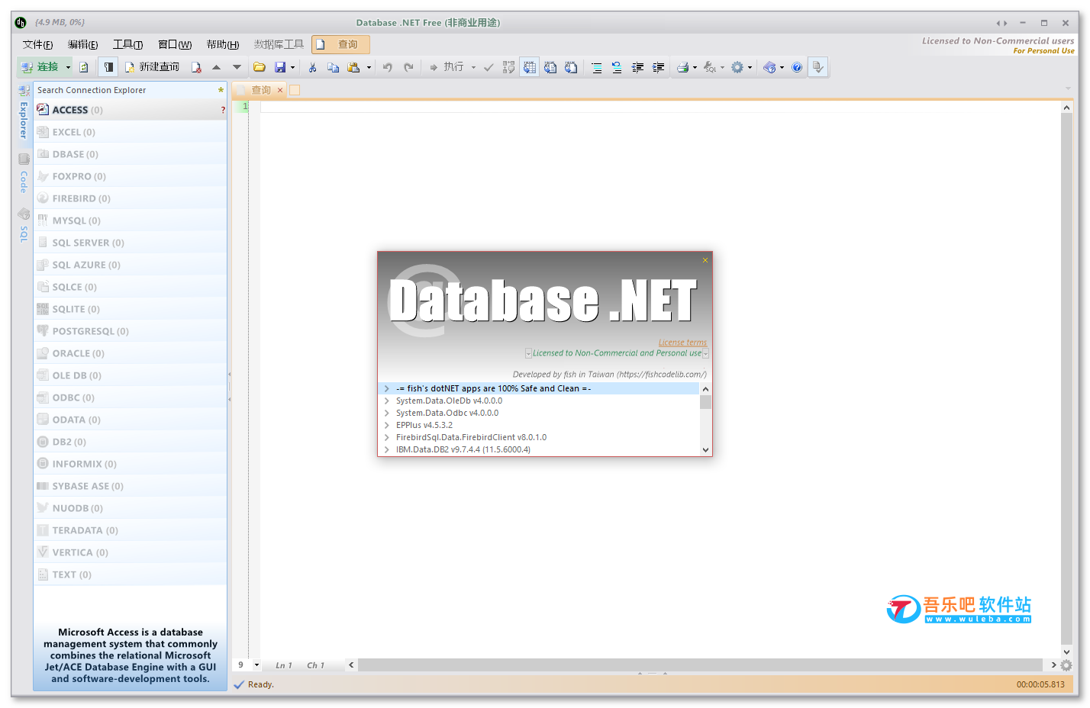Open the File (文件) menu
This screenshot has width=1090, height=708.
(37, 44)
